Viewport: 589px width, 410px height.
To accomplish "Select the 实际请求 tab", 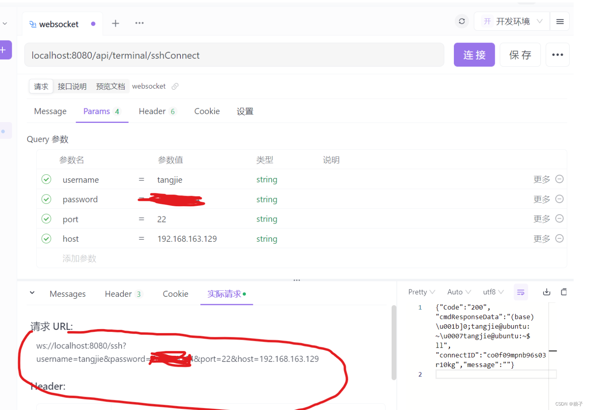I will click(227, 294).
